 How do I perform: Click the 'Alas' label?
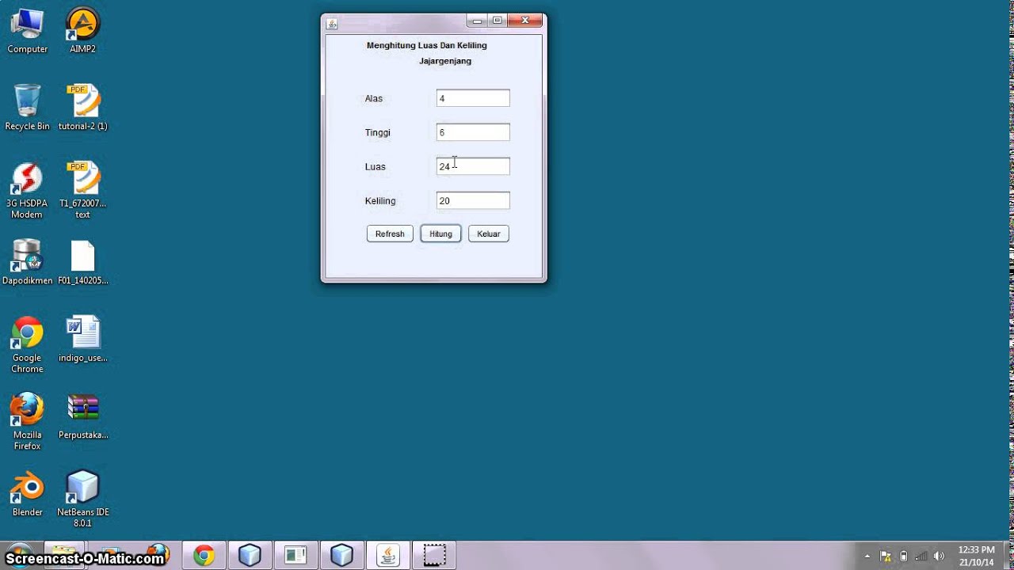[374, 98]
